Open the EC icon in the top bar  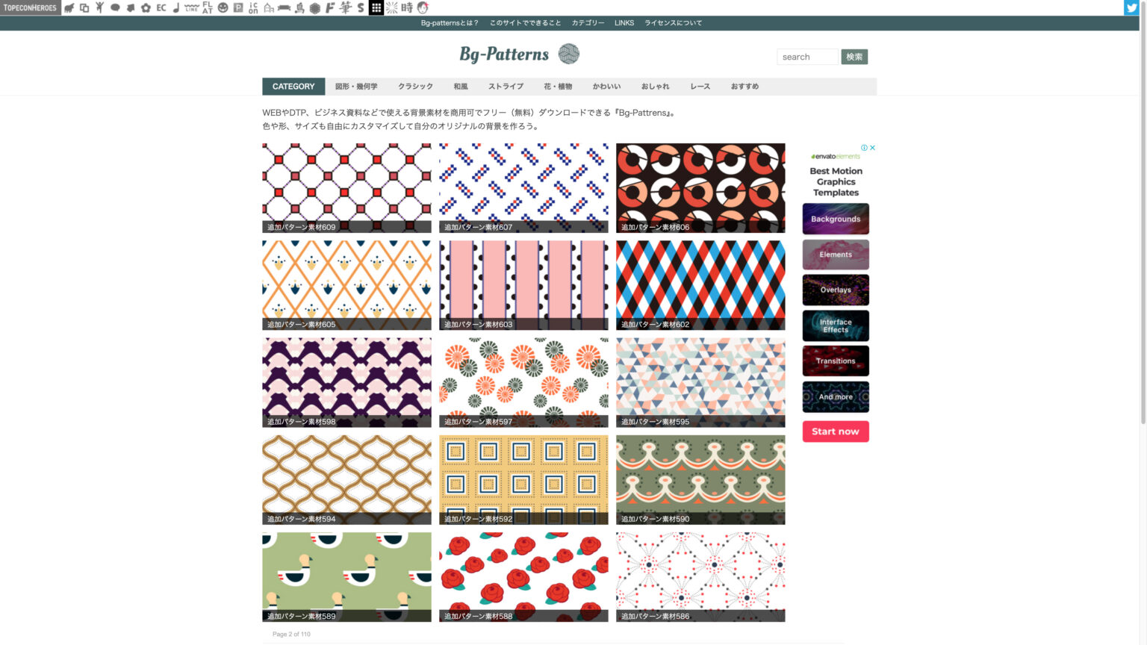pyautogui.click(x=161, y=8)
